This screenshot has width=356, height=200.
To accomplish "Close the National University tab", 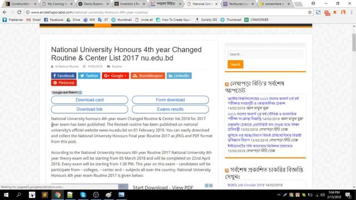I will [x=216, y=4].
